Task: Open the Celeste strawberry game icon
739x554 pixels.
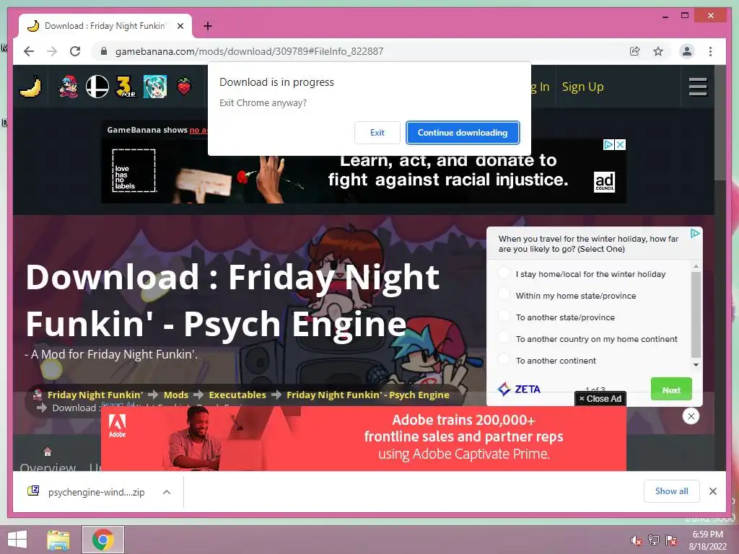Action: point(184,87)
